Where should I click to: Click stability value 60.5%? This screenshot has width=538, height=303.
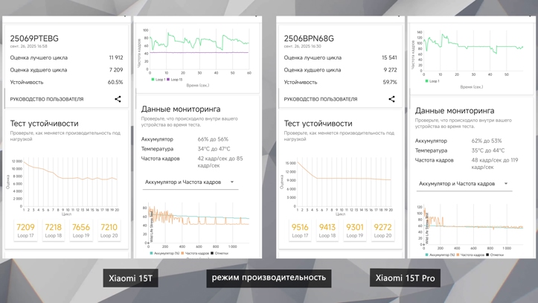pos(115,83)
